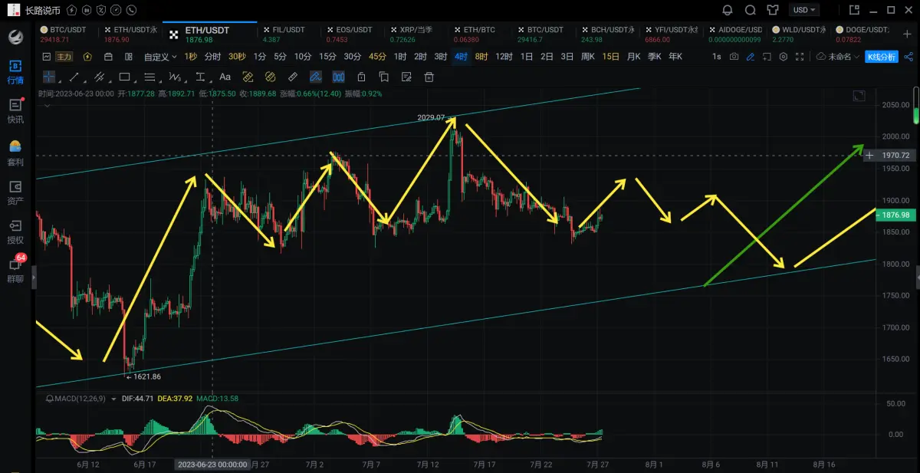Pick the Aa text annotation tool
The height and width of the screenshot is (473, 920).
pyautogui.click(x=225, y=77)
